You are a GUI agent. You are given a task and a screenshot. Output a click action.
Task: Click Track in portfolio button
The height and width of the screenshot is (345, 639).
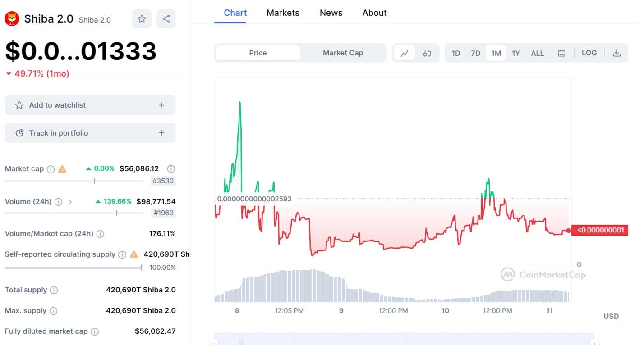[90, 133]
